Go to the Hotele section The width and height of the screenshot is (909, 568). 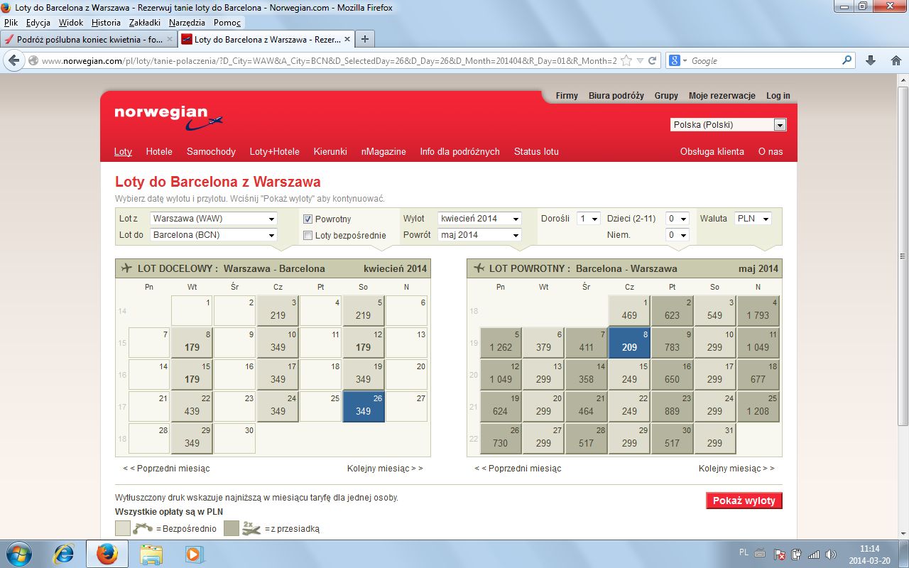[x=159, y=151]
